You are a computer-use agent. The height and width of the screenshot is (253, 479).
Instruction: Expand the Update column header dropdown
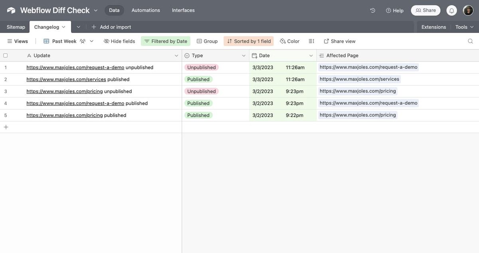tap(176, 55)
